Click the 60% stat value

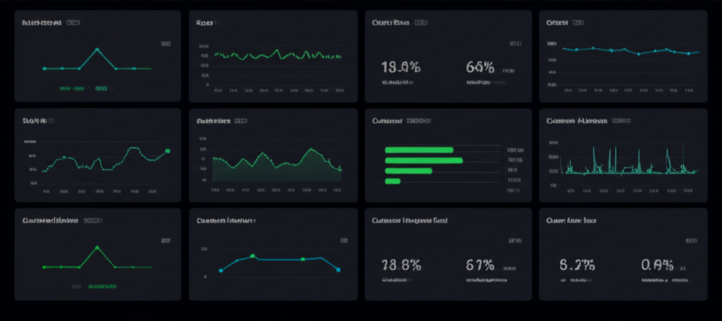[480, 68]
